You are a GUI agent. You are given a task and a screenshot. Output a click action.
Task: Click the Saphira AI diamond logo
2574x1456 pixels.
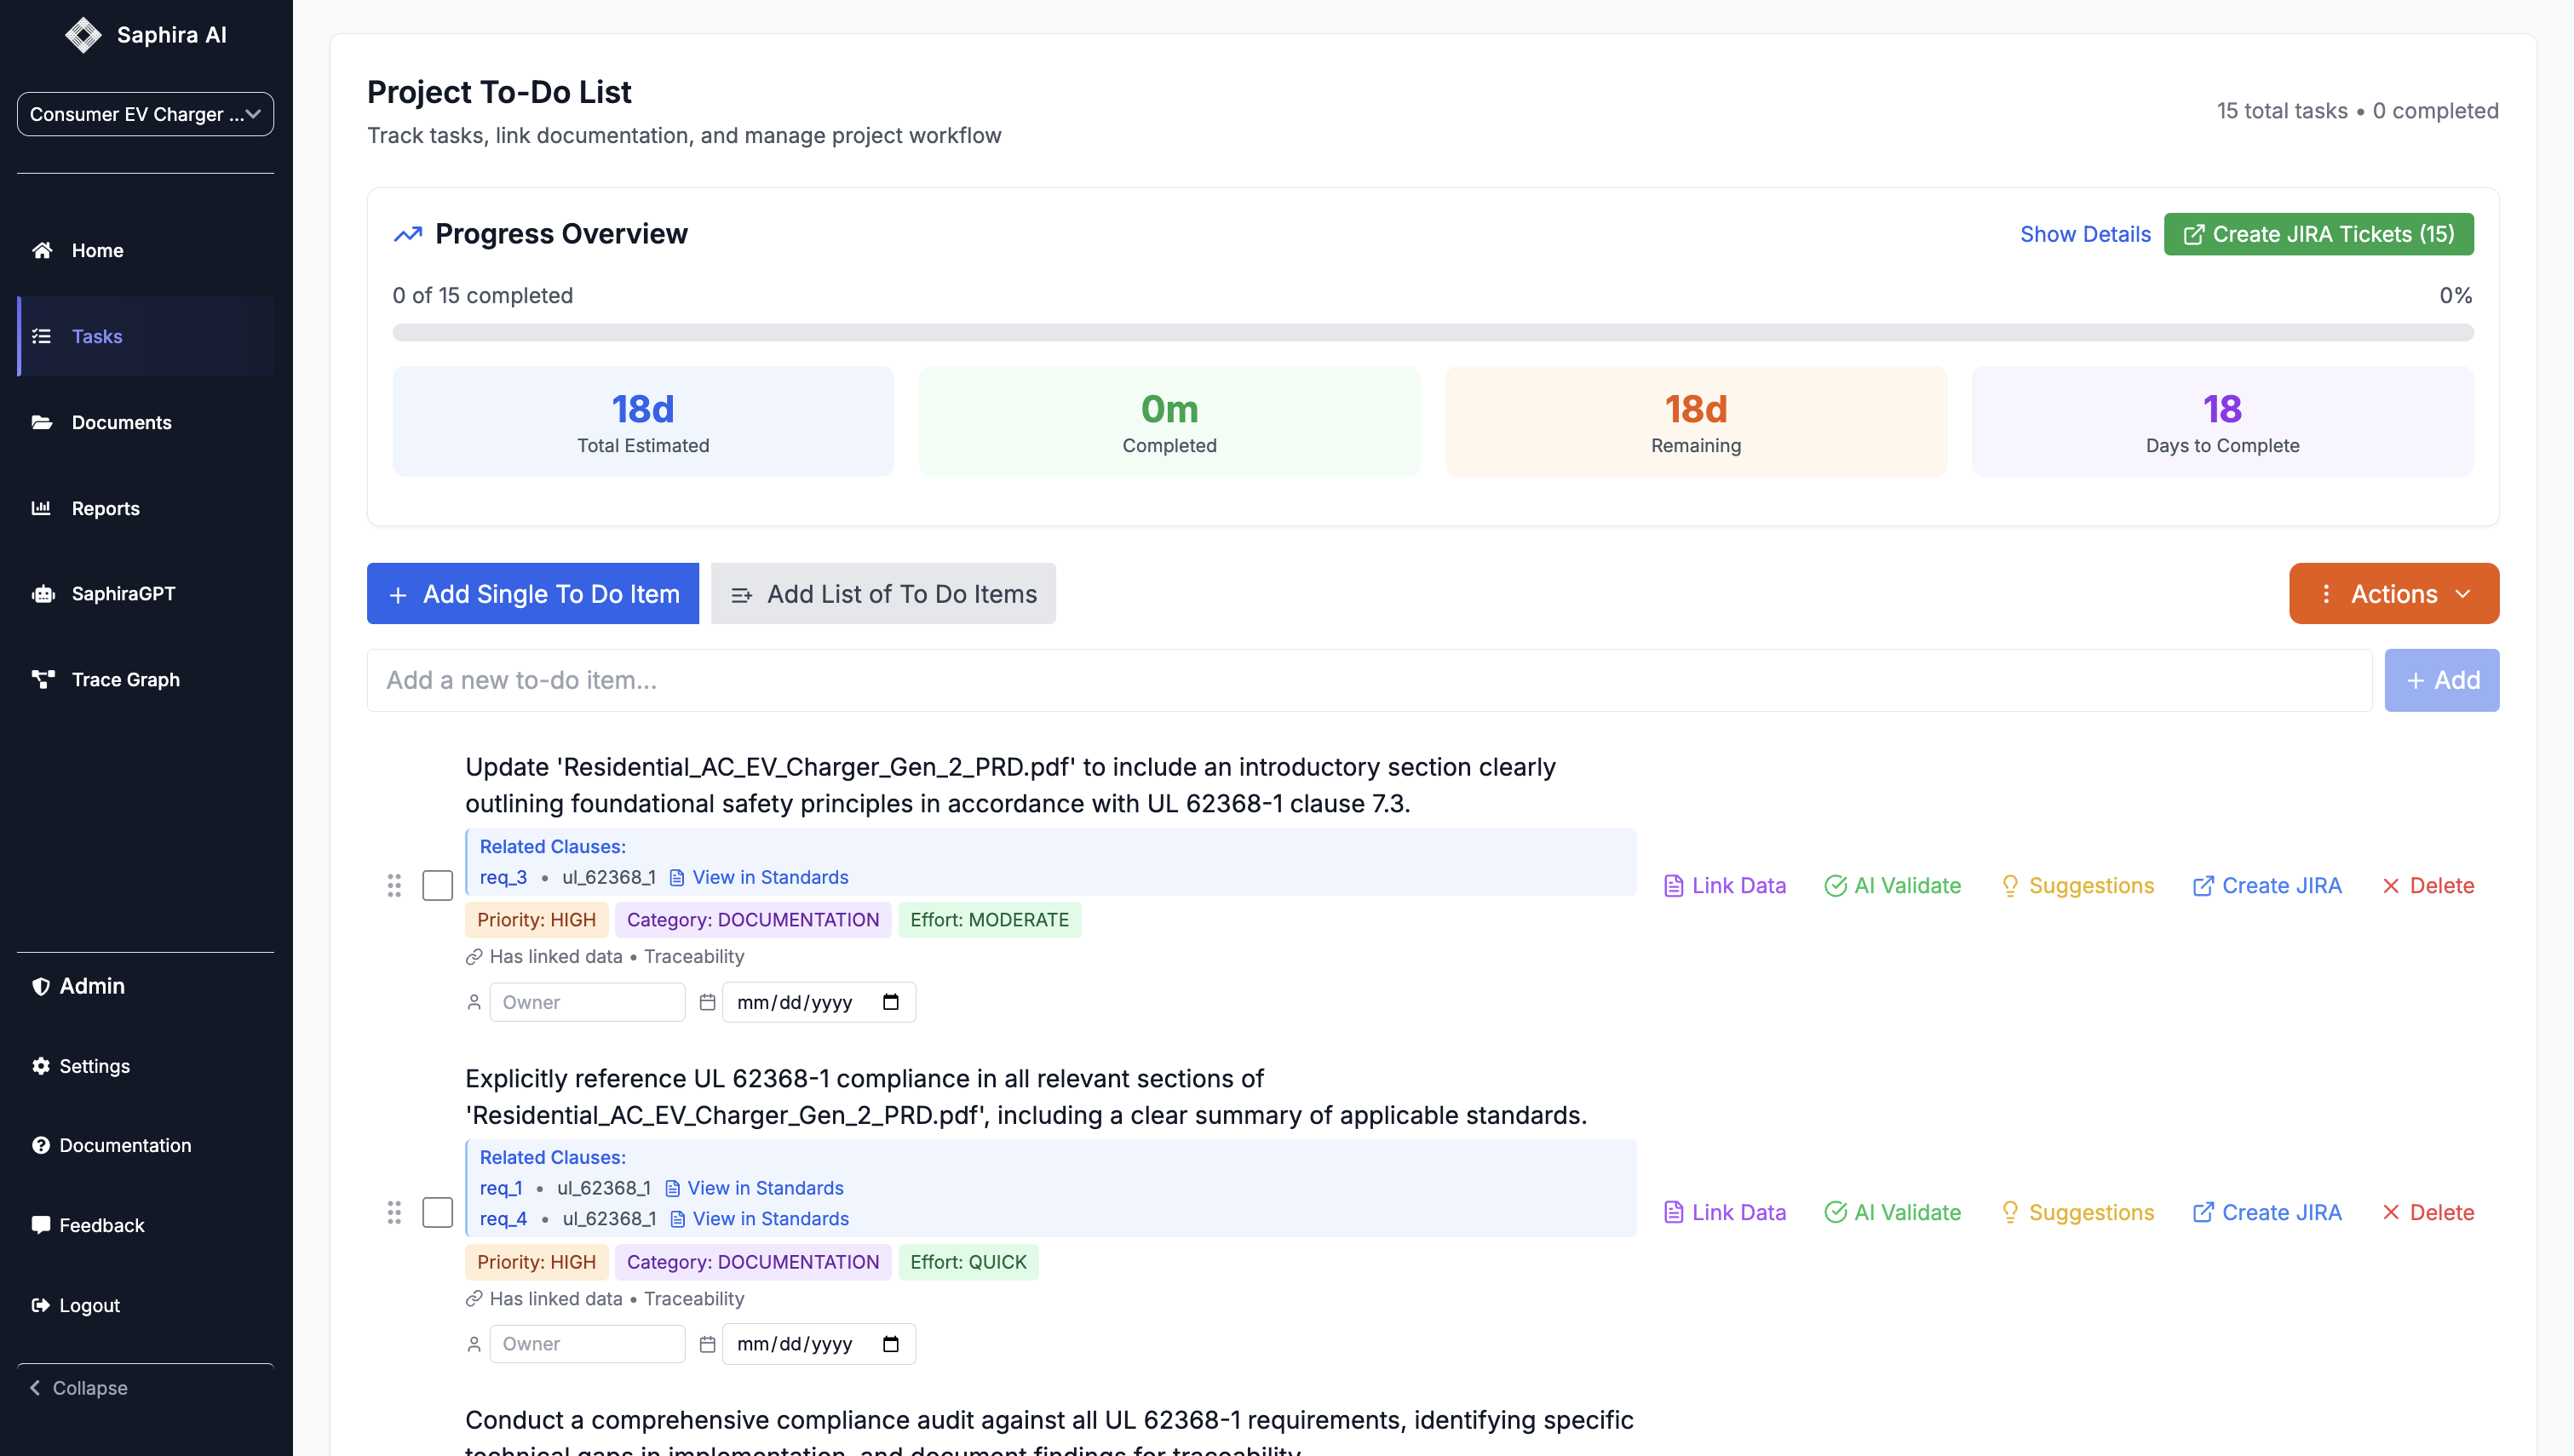83,35
